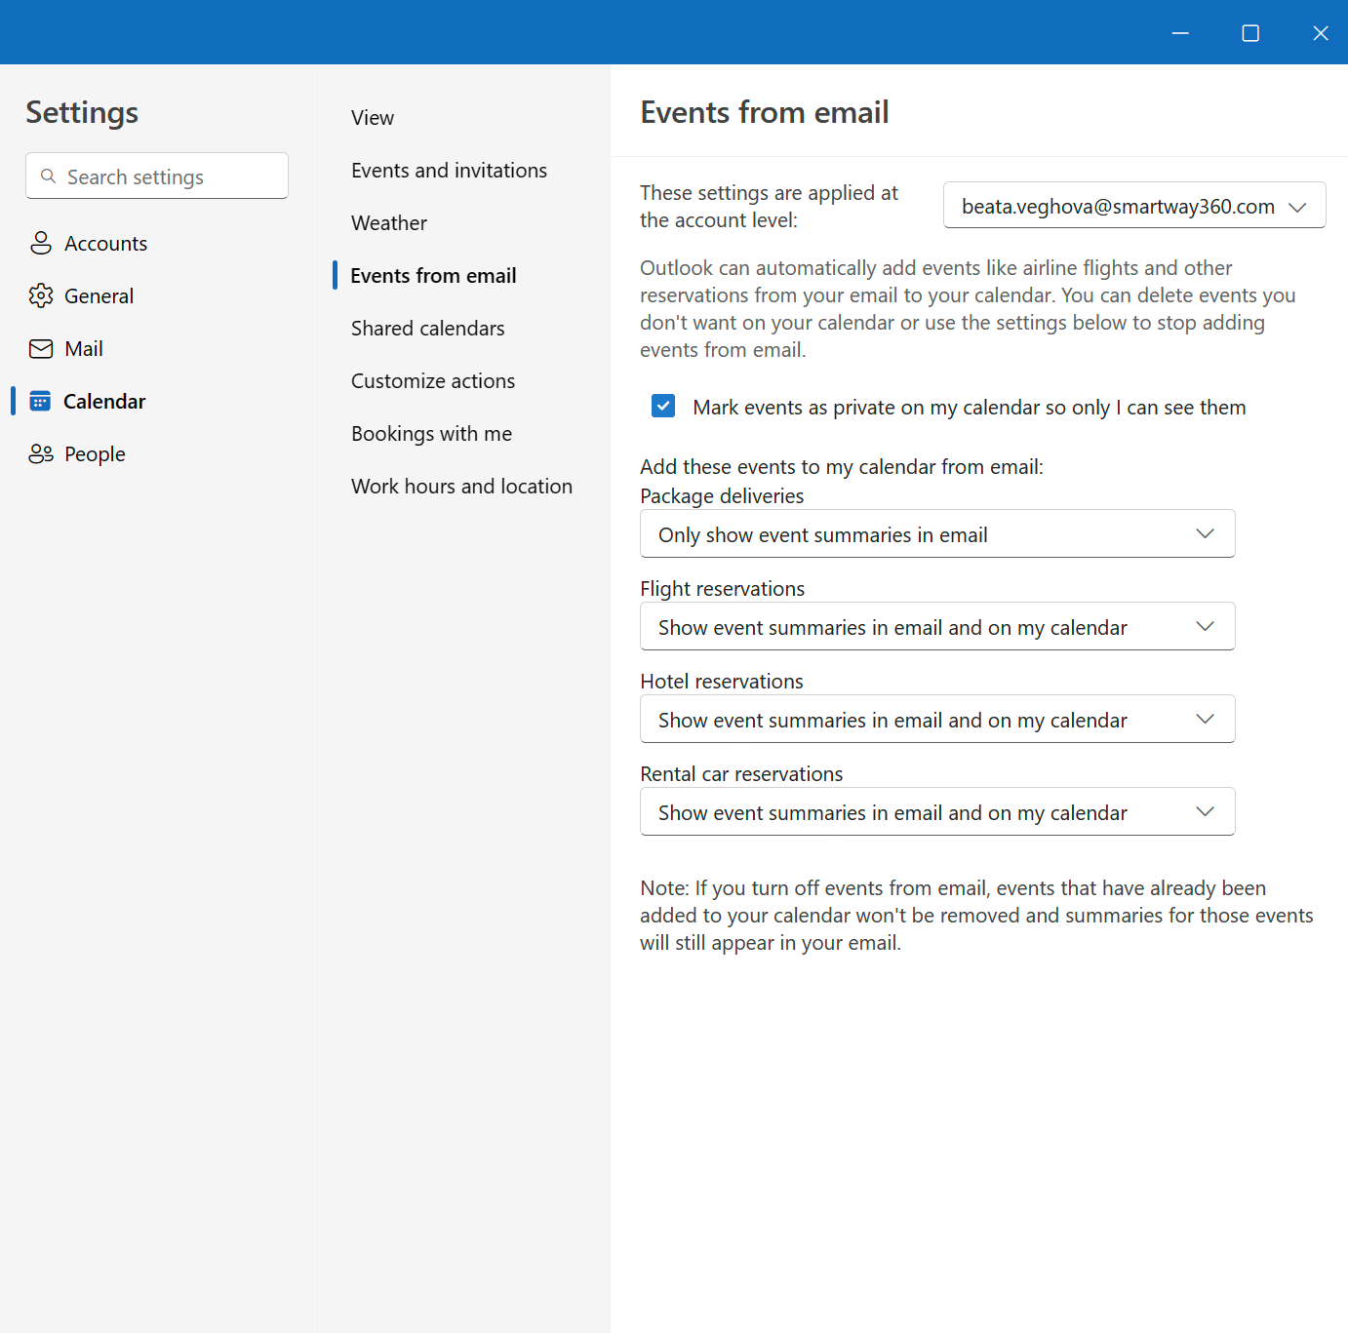
Task: Maximize the Settings window
Action: (x=1250, y=33)
